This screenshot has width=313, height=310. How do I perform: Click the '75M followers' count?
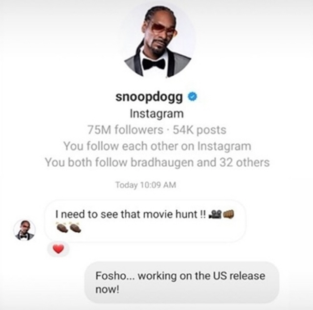(x=125, y=130)
